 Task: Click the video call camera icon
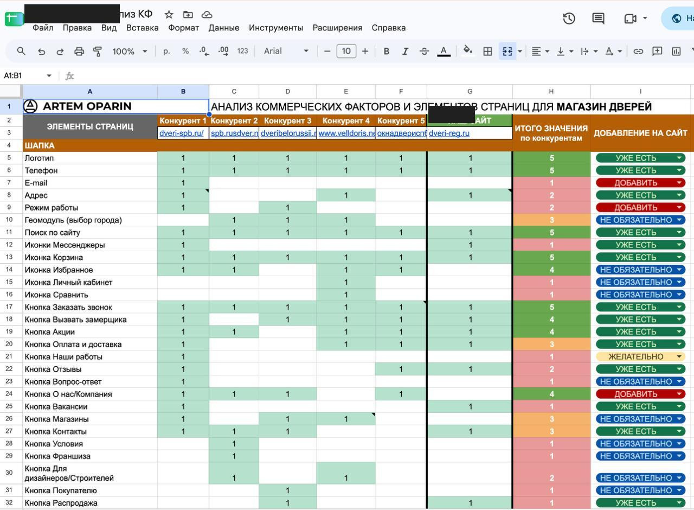click(x=629, y=18)
